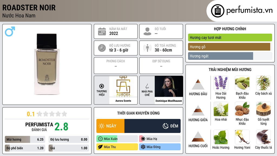Click the Giá 1.00 score bar
The image size is (277, 156).
69,148
